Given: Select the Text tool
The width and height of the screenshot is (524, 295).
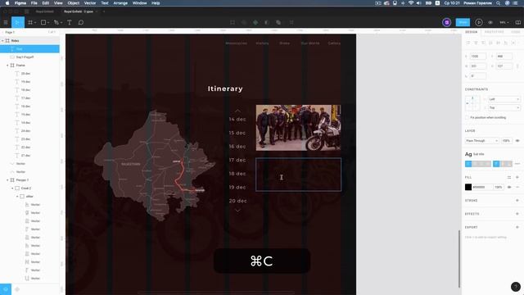Looking at the screenshot, I should click(x=69, y=22).
